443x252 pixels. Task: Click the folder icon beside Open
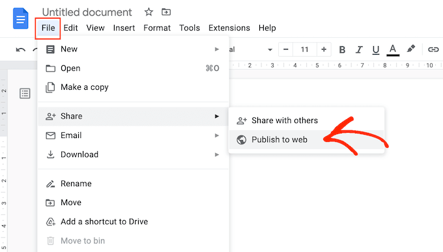(51, 68)
